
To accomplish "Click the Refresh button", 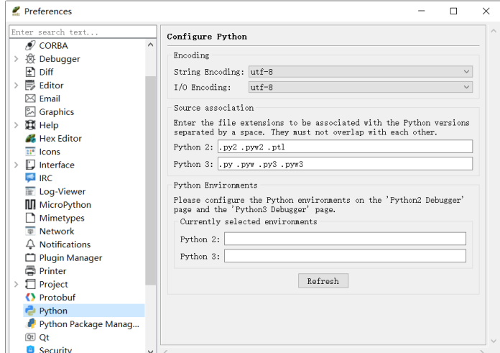I will [323, 281].
